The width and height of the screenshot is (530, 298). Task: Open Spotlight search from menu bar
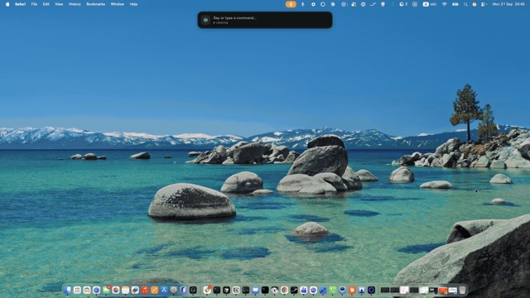465,4
